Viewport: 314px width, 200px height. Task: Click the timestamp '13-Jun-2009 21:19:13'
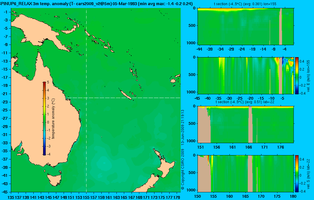tap(182, 127)
